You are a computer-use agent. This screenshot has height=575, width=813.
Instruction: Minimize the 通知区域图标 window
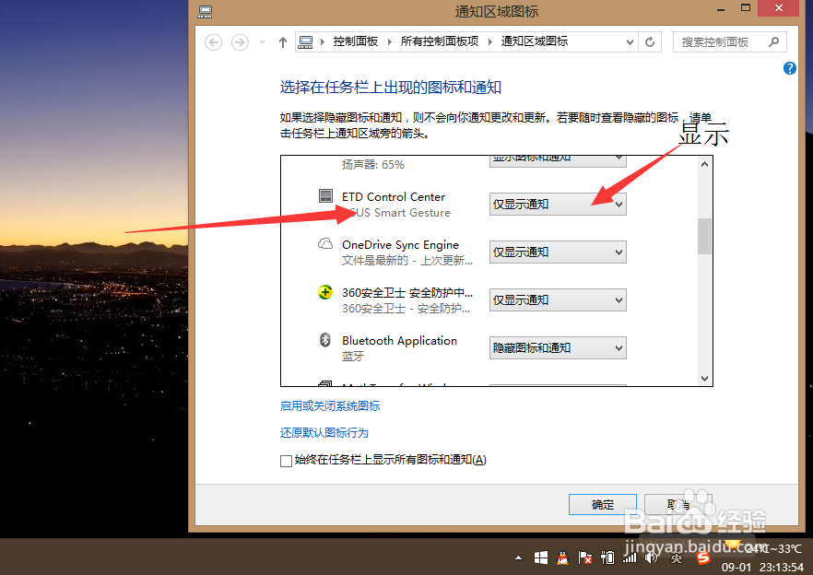click(721, 9)
